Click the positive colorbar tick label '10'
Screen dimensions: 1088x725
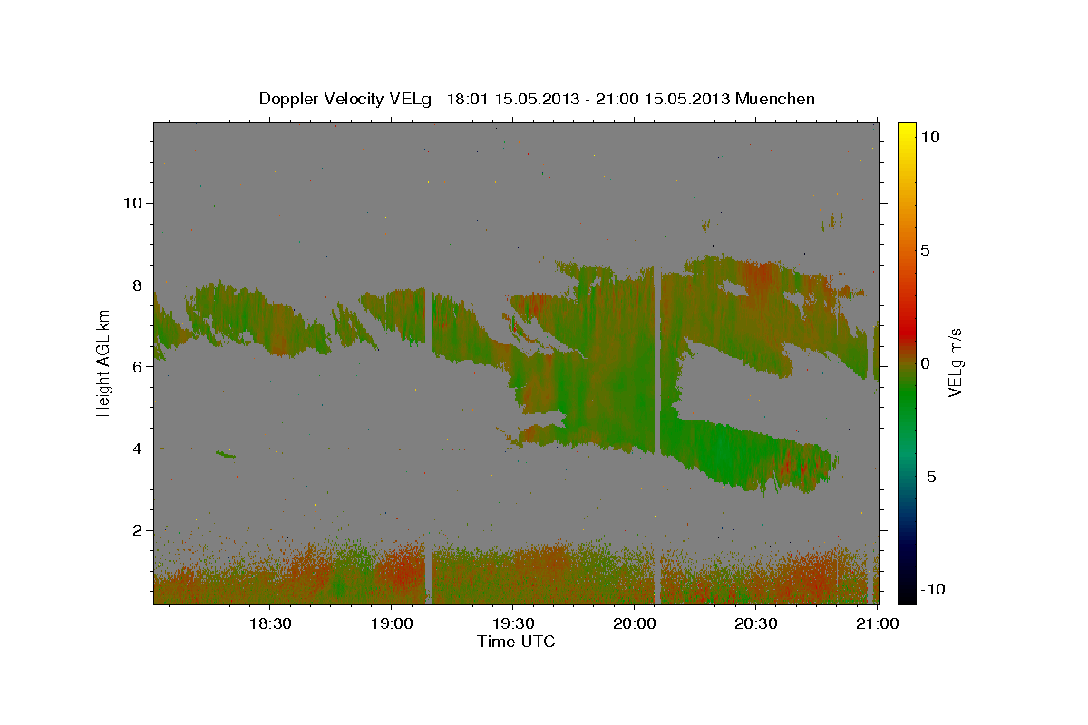[x=930, y=137]
